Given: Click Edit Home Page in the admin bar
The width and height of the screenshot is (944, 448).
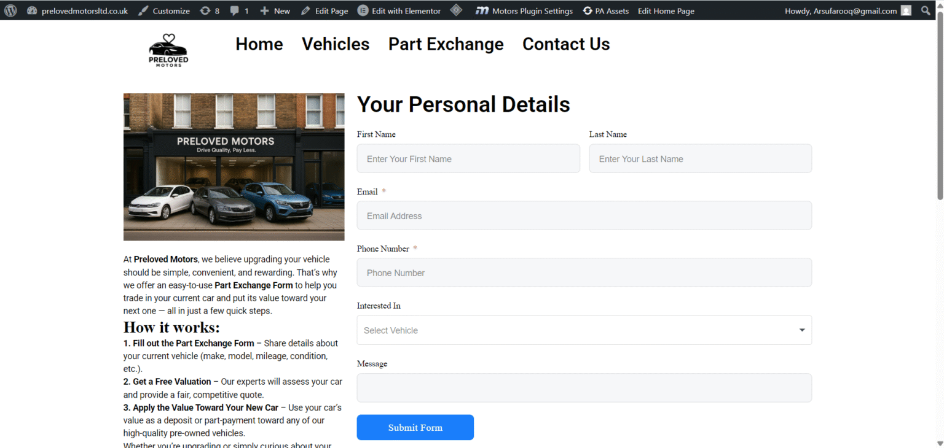Looking at the screenshot, I should click(666, 10).
